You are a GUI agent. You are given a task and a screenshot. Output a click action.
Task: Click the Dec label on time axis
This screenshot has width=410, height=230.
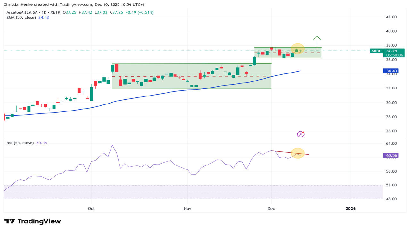[x=271, y=209]
